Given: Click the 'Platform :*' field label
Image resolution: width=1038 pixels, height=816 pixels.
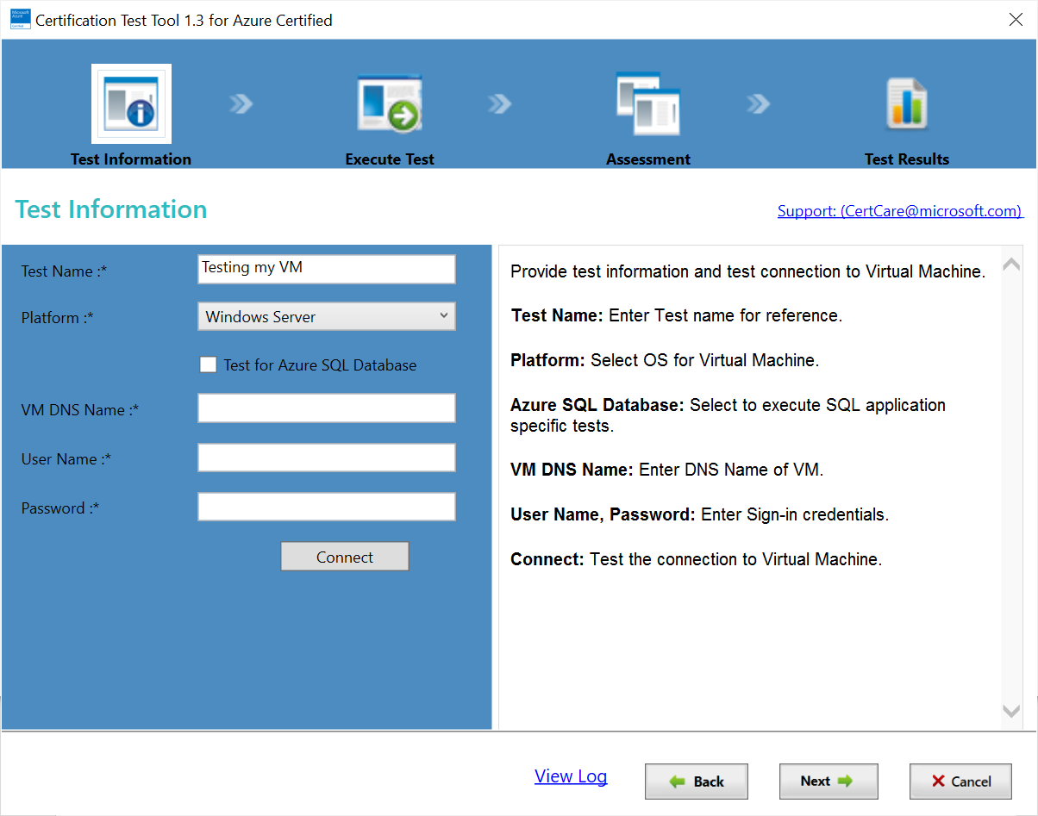Looking at the screenshot, I should pyautogui.click(x=57, y=318).
